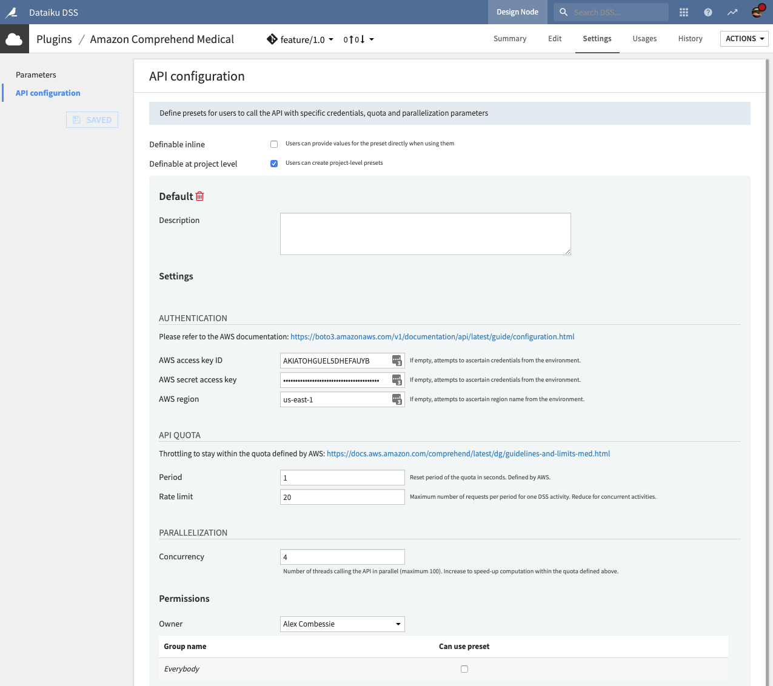Open variable insertion icon in AWS access key field
The image size is (773, 686).
(397, 360)
